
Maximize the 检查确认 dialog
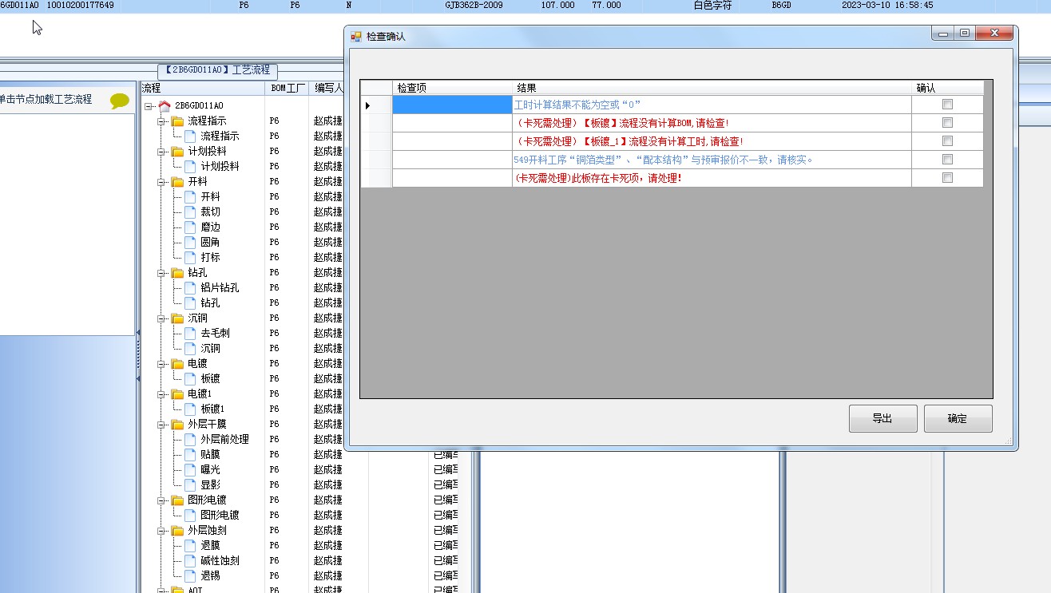point(965,34)
